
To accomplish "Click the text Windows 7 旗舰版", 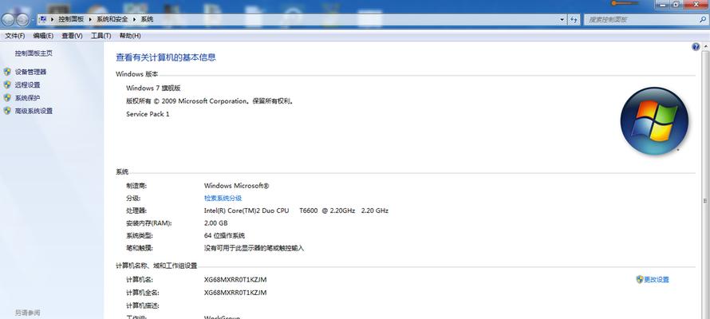I will coord(153,88).
